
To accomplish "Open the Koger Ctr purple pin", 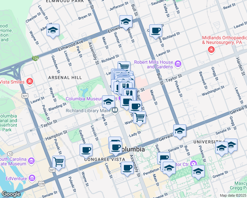I will coord(194,164).
